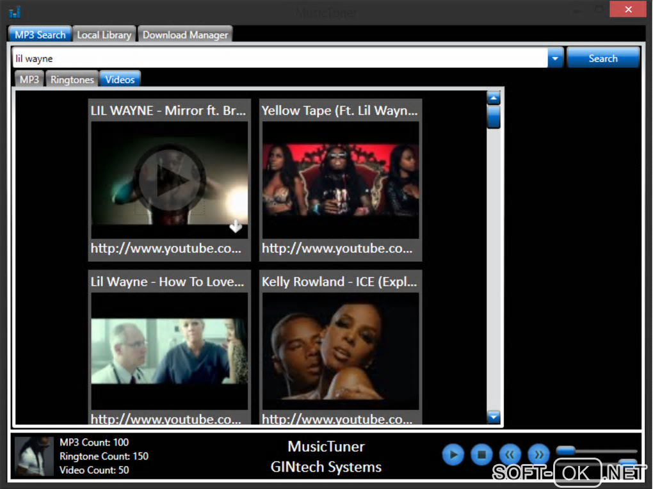Open the Yellow Tape video thumbnail
The width and height of the screenshot is (653, 489).
pyautogui.click(x=340, y=180)
